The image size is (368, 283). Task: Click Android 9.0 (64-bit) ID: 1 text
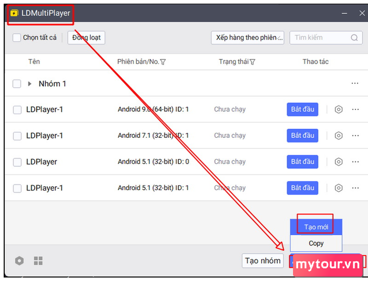[x=154, y=109]
